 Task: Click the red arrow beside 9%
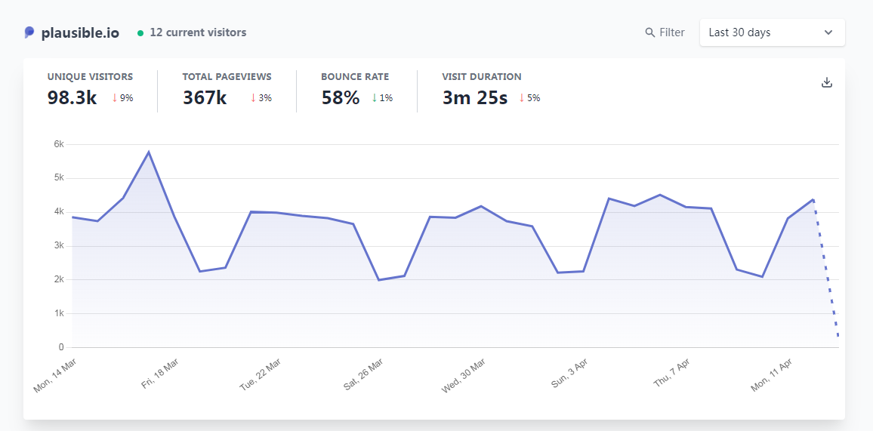click(x=115, y=98)
